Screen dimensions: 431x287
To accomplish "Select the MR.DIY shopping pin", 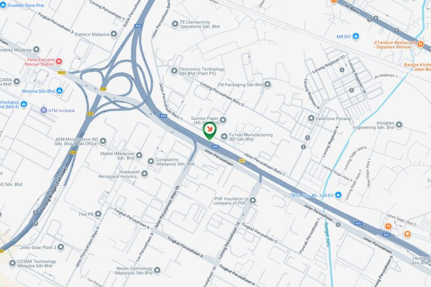I will point(356,36).
